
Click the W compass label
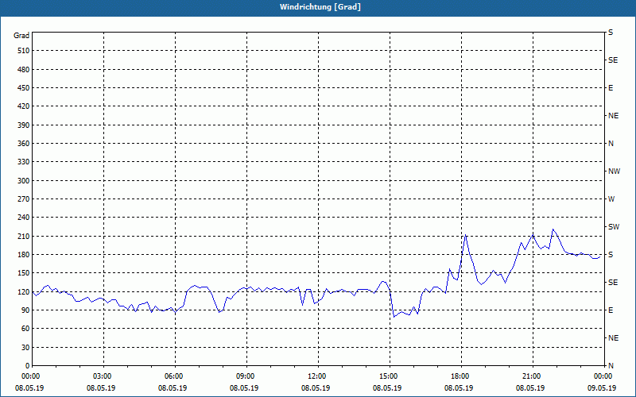(611, 199)
